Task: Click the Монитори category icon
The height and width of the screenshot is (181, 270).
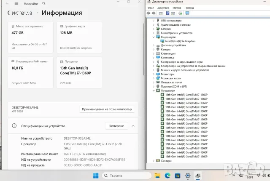Action: [158, 74]
